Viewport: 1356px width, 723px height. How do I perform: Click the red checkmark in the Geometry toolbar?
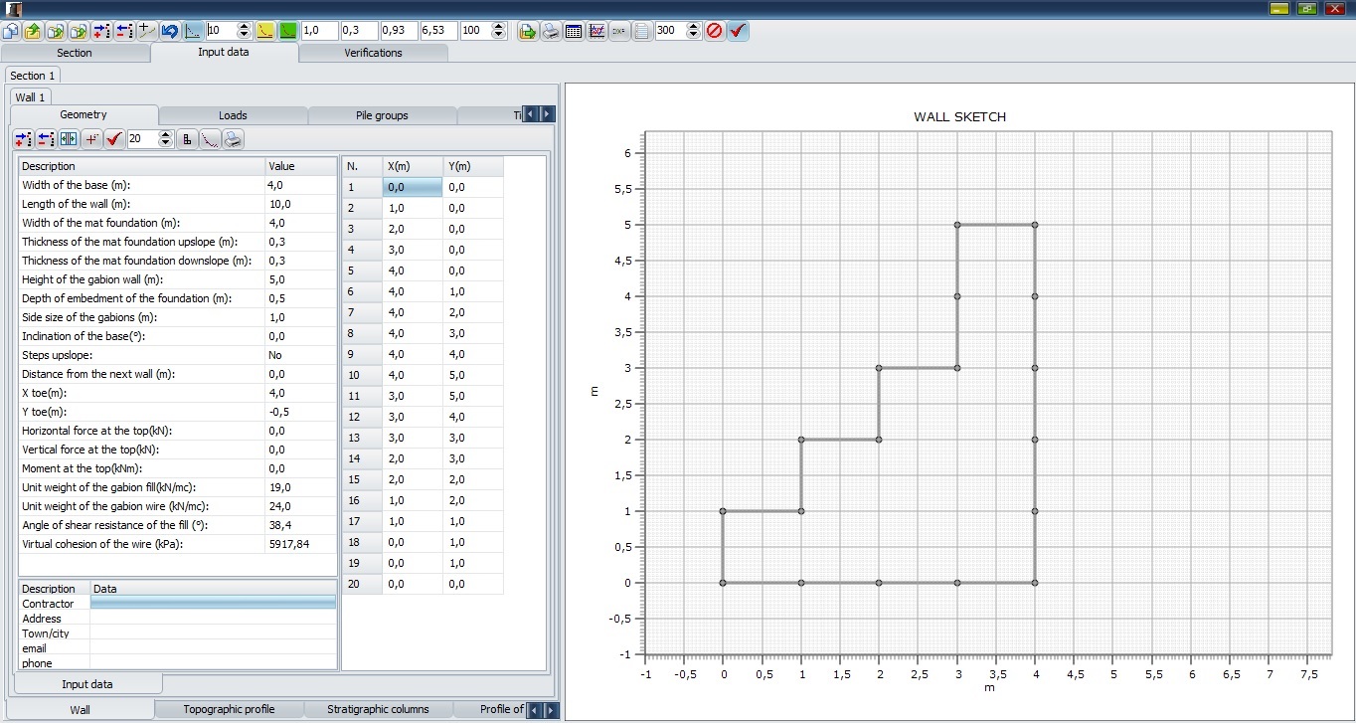pos(114,139)
